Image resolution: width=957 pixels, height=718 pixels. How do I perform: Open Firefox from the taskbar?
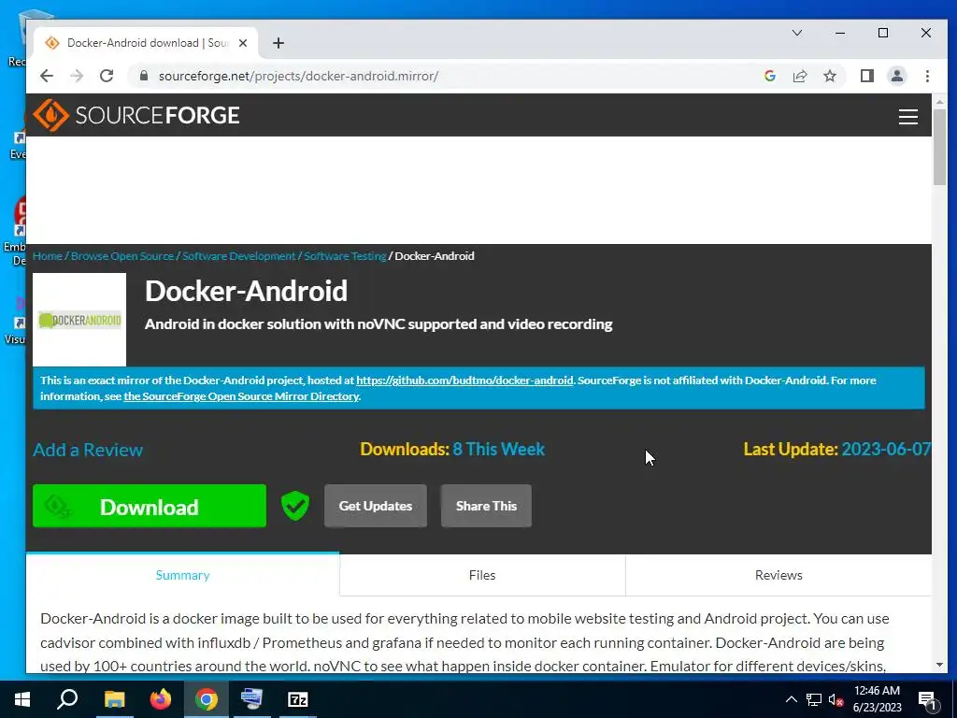[x=161, y=699]
